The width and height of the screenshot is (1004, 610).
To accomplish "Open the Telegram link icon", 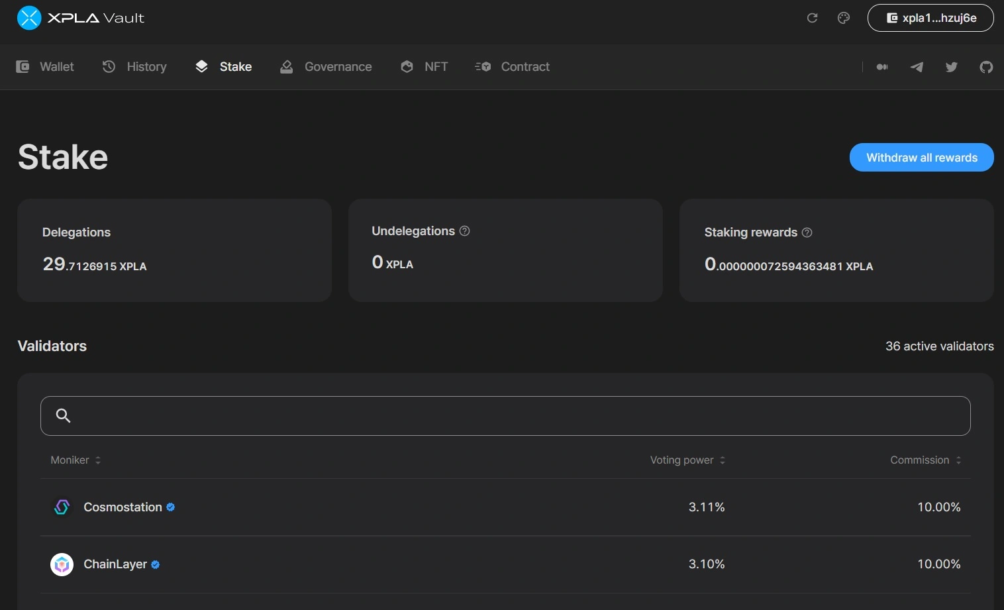I will [917, 67].
